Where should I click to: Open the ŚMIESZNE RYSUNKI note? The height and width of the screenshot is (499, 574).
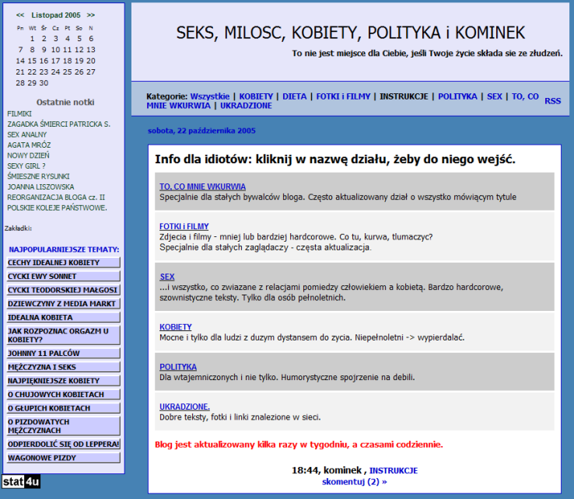pos(38,176)
